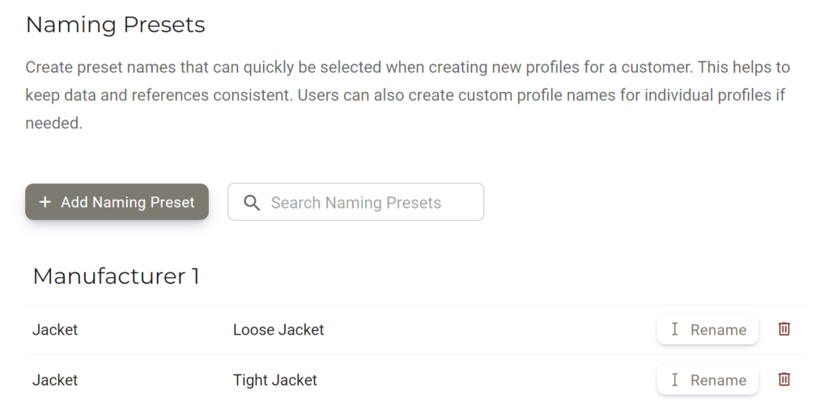Click Jacket category in the Tight Jacket row
This screenshot has height=418, width=829.
[55, 380]
